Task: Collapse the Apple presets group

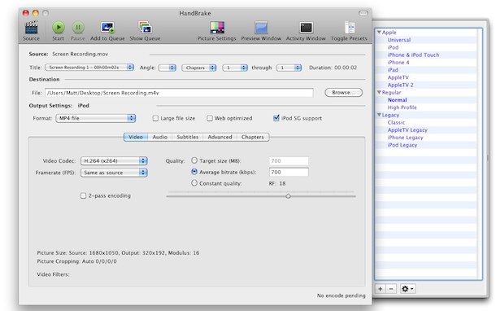Action: (379, 32)
